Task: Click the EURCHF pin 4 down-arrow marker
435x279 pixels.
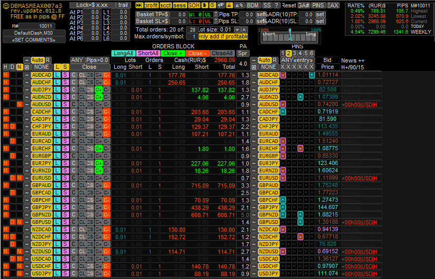Action: 300,148
